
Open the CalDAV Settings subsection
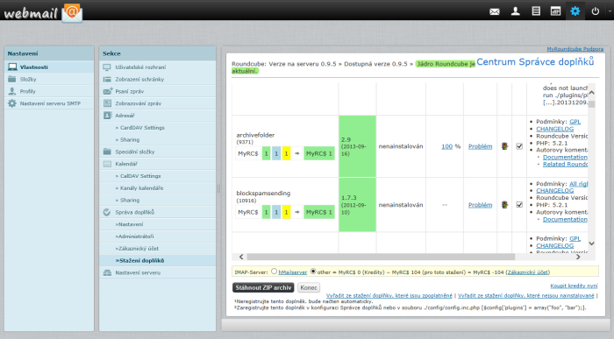(x=157, y=176)
